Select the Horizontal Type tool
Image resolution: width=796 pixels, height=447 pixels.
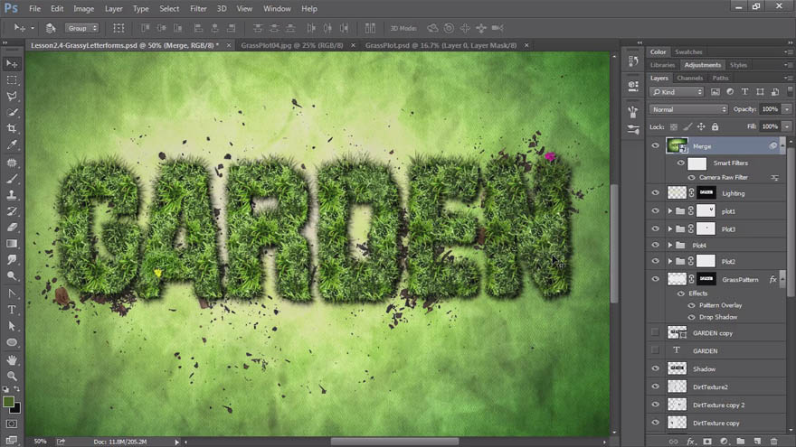[12, 310]
